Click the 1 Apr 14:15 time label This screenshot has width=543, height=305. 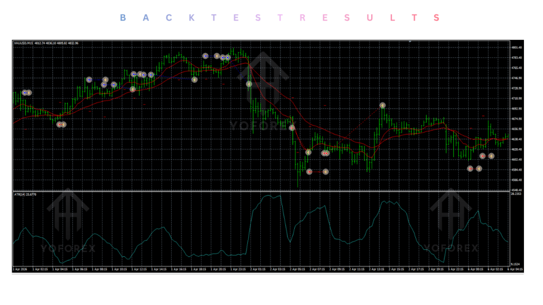159,269
